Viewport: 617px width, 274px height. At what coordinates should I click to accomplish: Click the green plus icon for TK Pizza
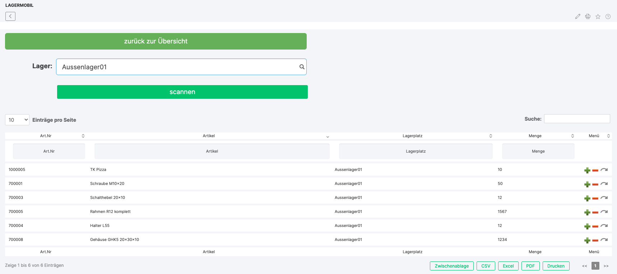(x=587, y=170)
